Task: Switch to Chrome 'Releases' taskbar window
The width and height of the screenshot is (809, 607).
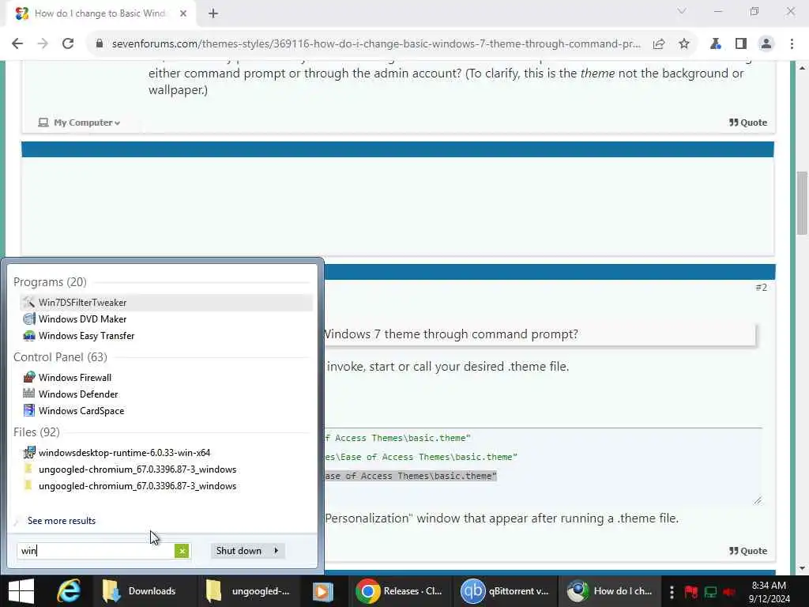Action: pos(400,591)
